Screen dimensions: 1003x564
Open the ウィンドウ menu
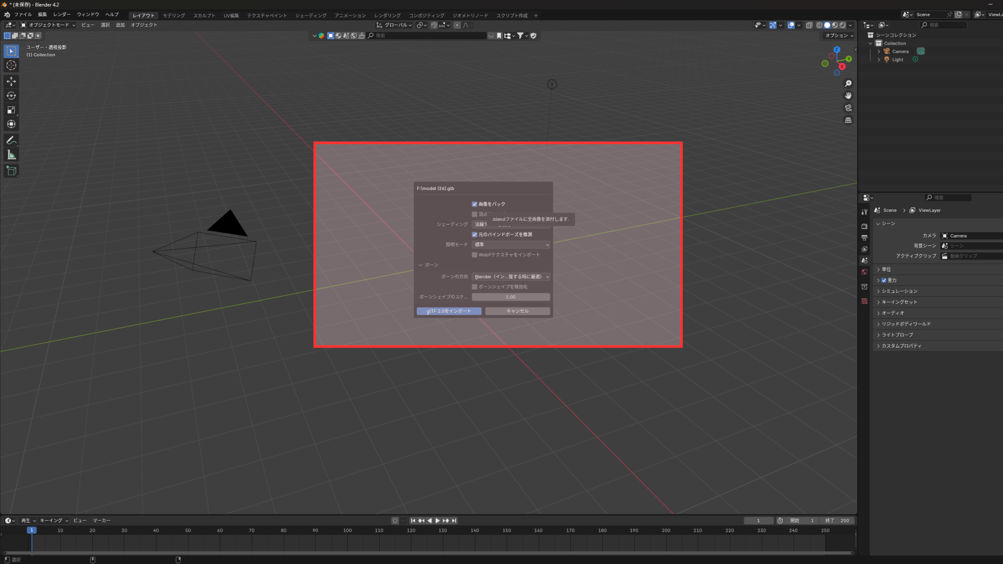coord(88,15)
